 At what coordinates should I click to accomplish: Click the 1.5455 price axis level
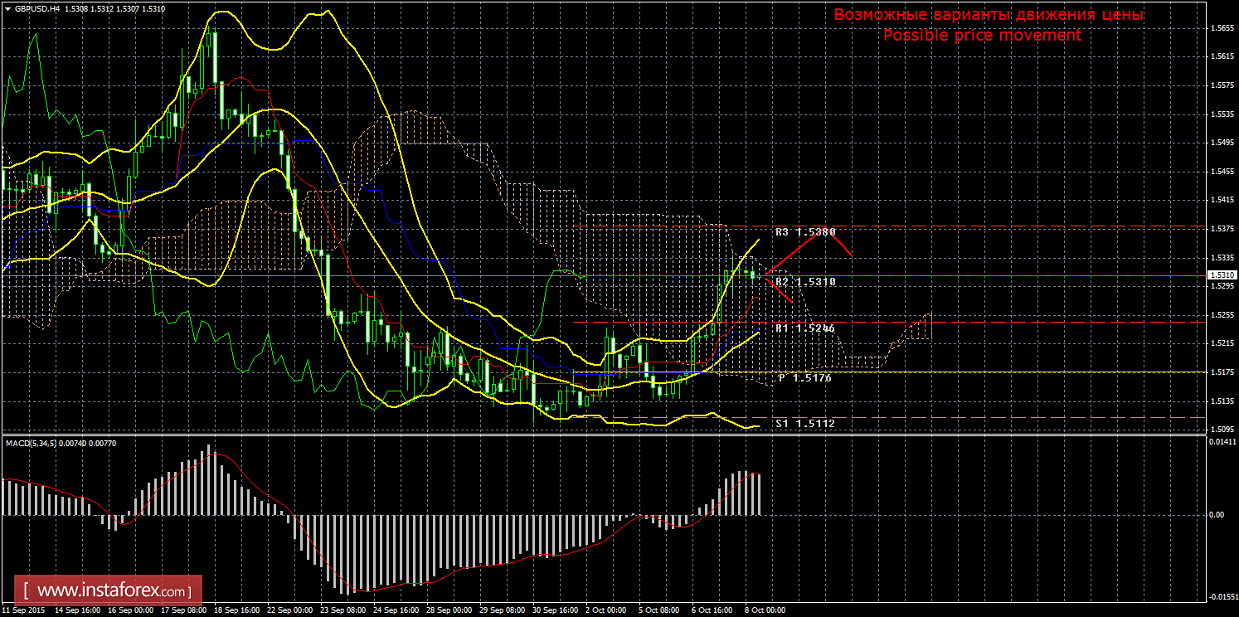pyautogui.click(x=1221, y=172)
